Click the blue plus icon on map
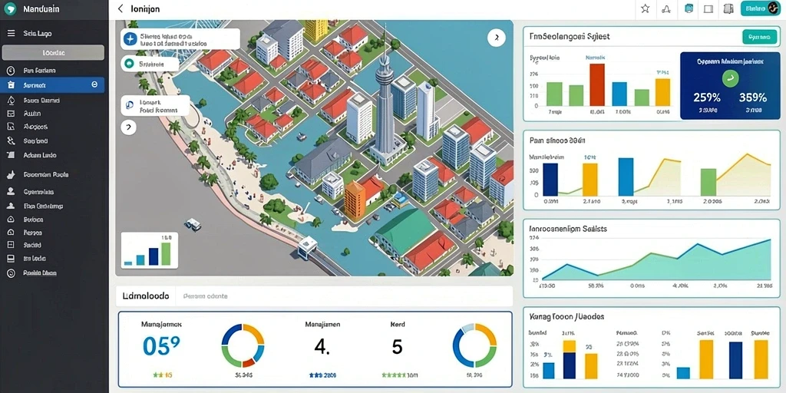Viewport: 786px width, 393px height. 130,38
